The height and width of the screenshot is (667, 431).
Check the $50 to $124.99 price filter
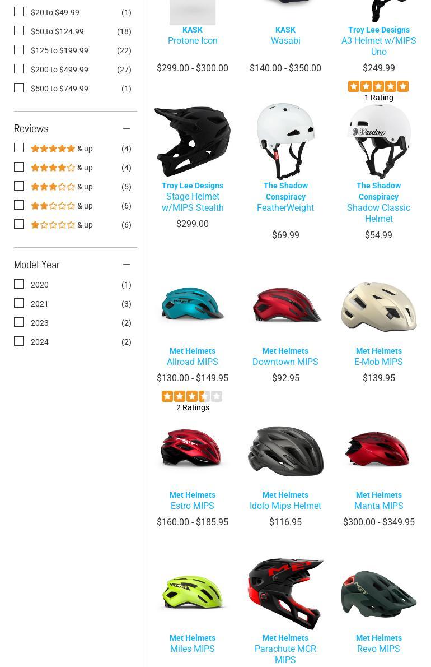click(18, 31)
